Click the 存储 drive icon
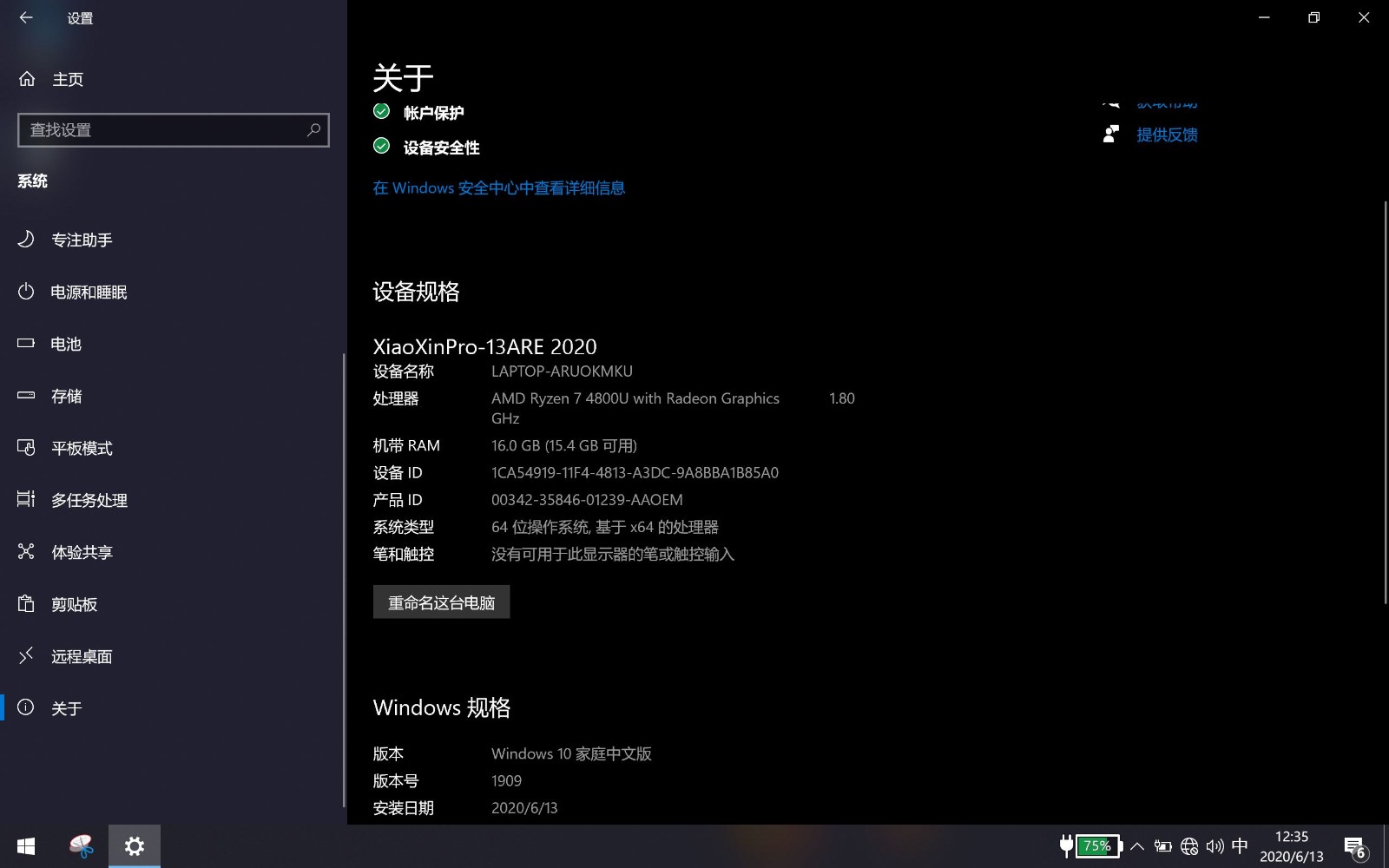Screen dimensions: 1389x868 pyautogui.click(x=26, y=395)
